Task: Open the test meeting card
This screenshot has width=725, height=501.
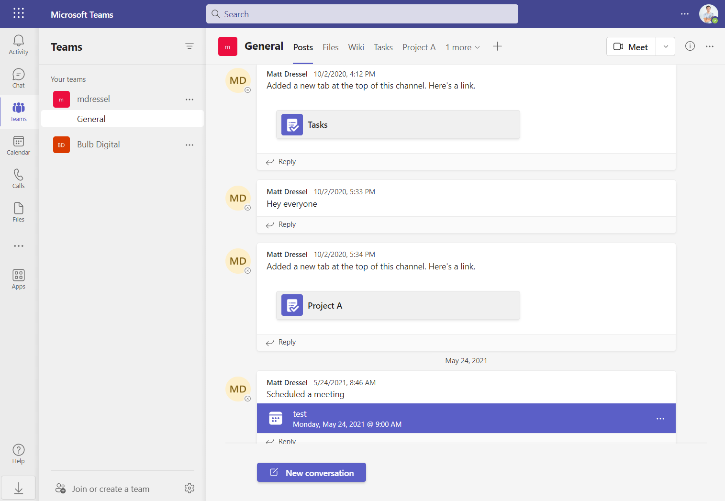Action: point(466,418)
